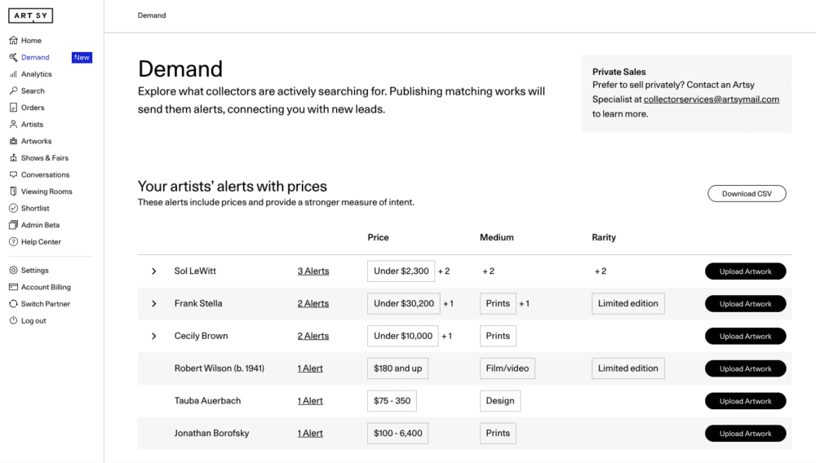Click the $100 - 6,400 price tag
The height and width of the screenshot is (463, 816).
point(397,434)
